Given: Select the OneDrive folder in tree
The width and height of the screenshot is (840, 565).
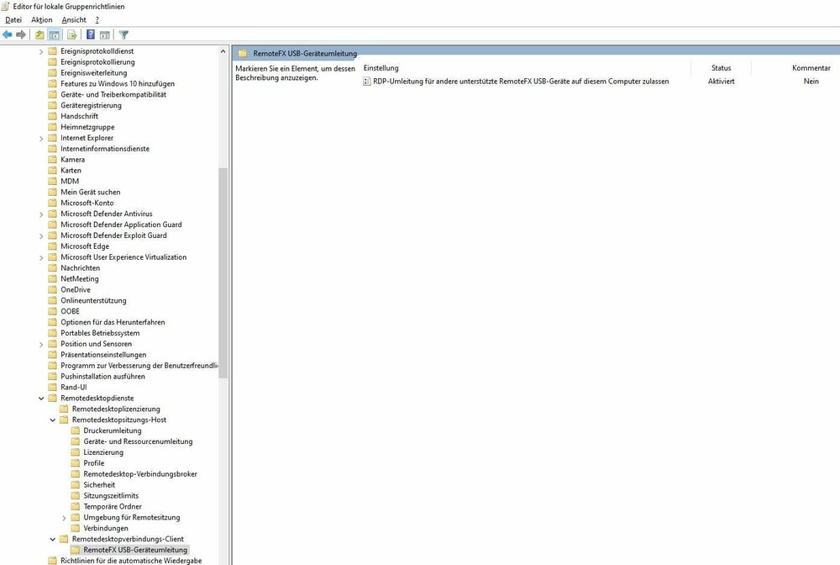Looking at the screenshot, I should 75,289.
